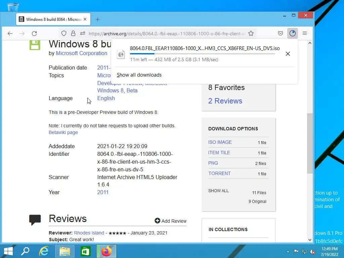Go back using the browser back arrow
This screenshot has height=258, width=344.
tap(10, 33)
